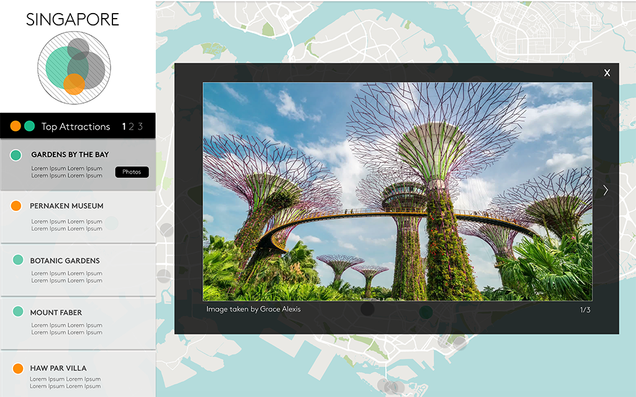Go to next photo with right chevron
The width and height of the screenshot is (636, 397).
point(605,190)
